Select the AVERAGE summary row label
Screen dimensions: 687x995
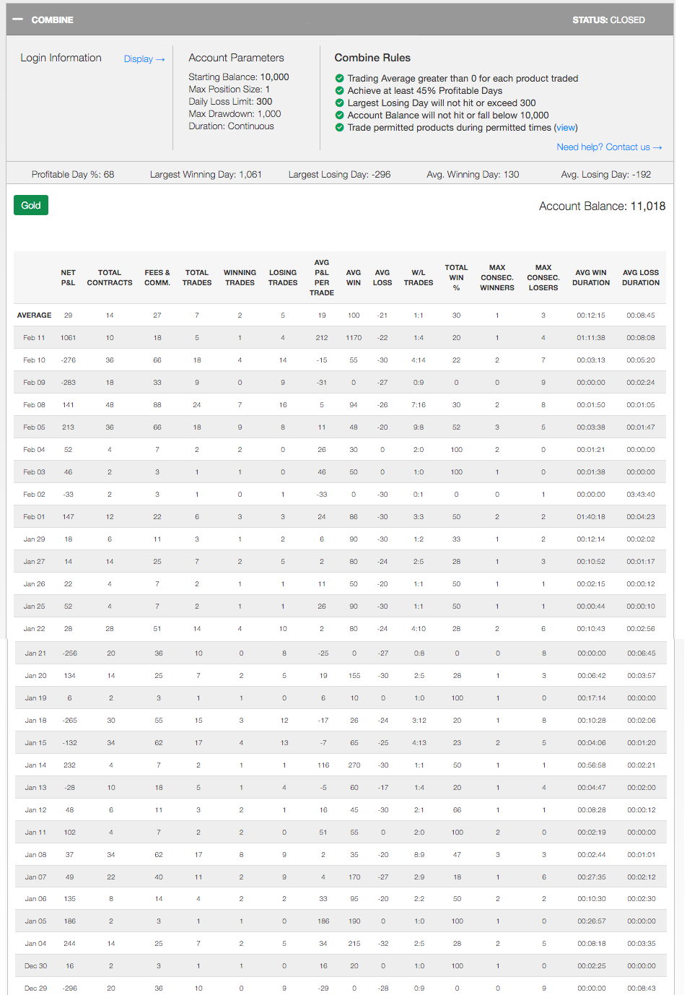tap(35, 316)
